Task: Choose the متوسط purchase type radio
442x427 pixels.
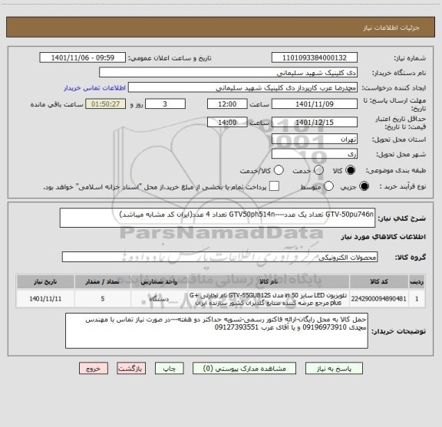Action: (328, 186)
